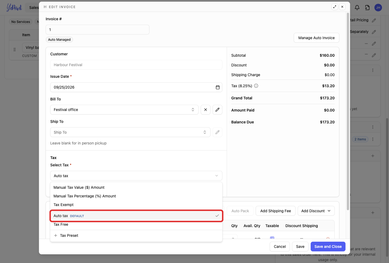The image size is (389, 263).
Task: Open the Bill To address dropdown
Action: pyautogui.click(x=124, y=110)
